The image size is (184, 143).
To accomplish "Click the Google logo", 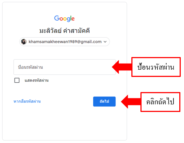I will pyautogui.click(x=64, y=18).
